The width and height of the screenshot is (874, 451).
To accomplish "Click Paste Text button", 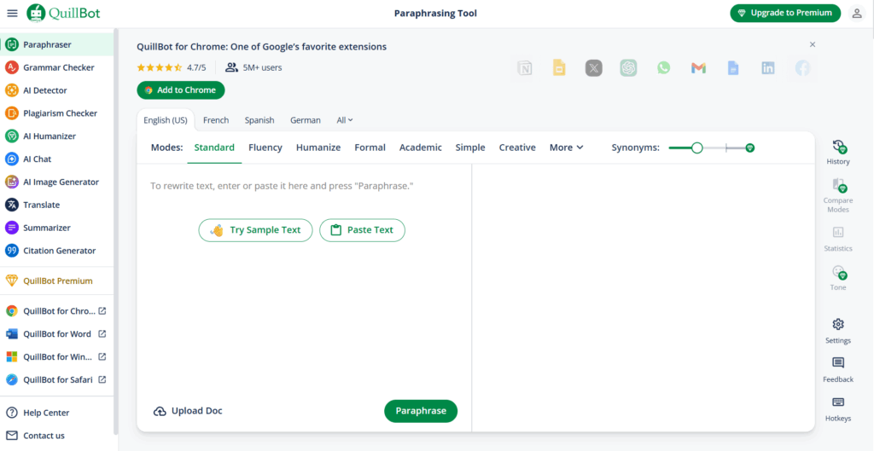I will [x=362, y=230].
